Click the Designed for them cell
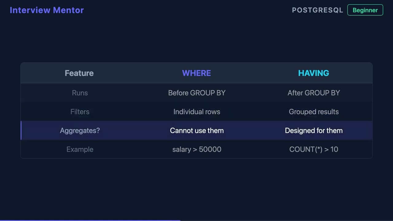Viewport: 393px width, 221px height. pyautogui.click(x=314, y=130)
